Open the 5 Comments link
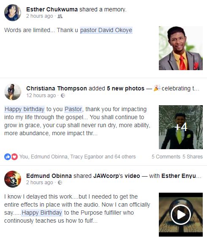This screenshot has height=240, width=207. pos(166,157)
